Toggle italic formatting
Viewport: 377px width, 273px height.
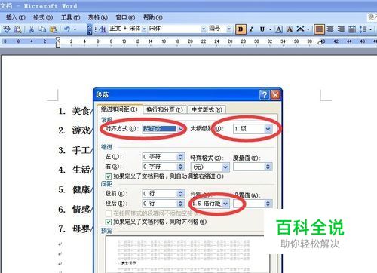(x=252, y=29)
